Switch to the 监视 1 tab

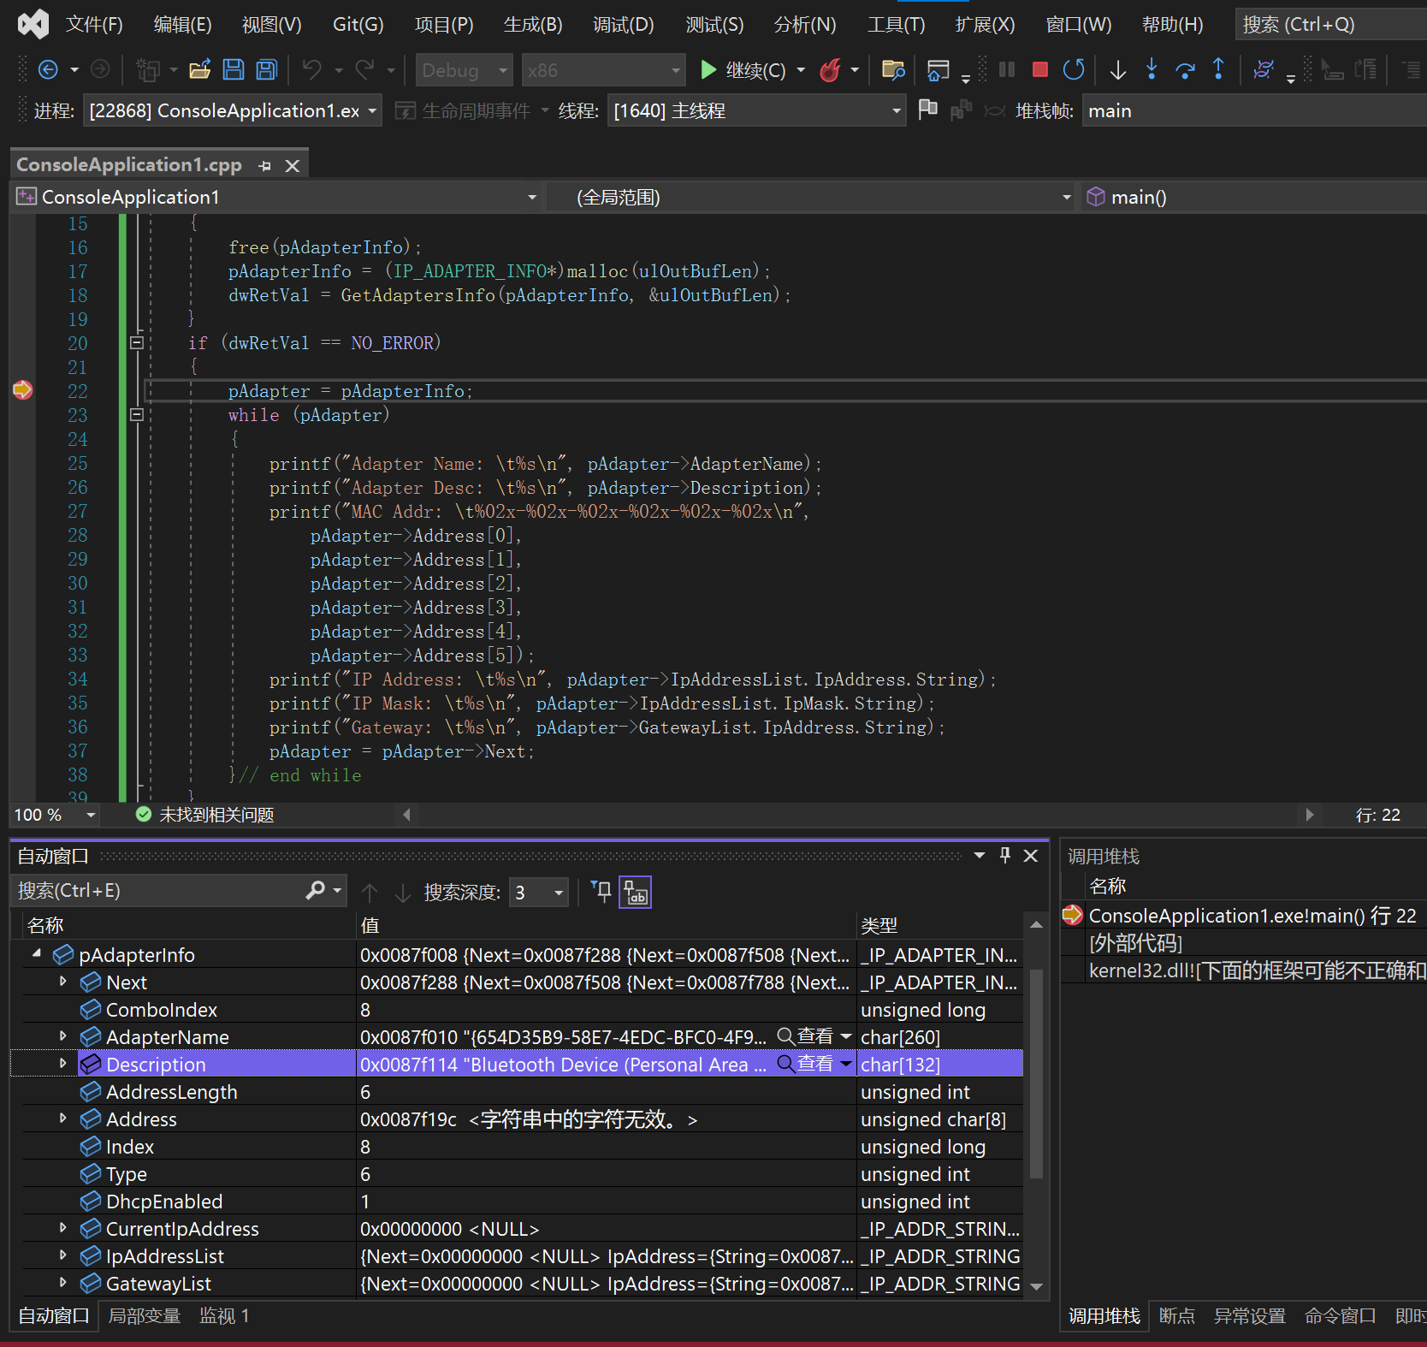(x=223, y=1315)
